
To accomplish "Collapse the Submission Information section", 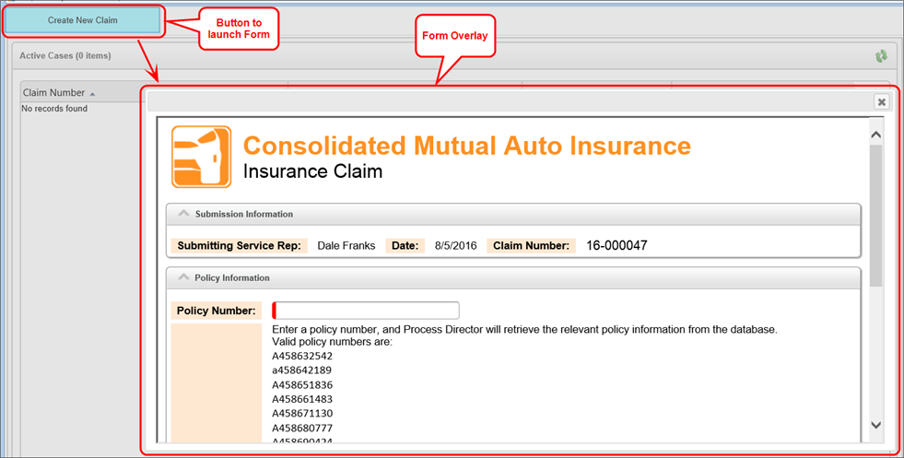I will [x=183, y=214].
